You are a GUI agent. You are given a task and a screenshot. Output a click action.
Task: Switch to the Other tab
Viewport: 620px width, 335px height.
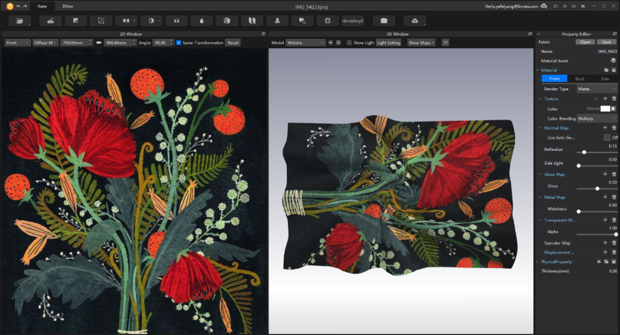(x=68, y=6)
